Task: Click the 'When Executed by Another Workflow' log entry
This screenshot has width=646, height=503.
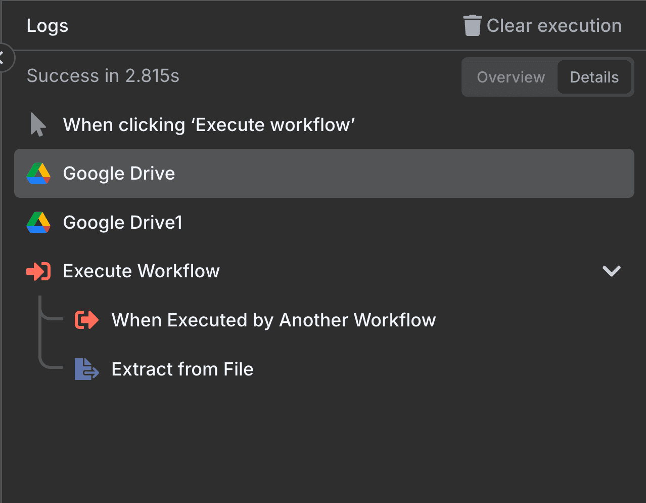Action: (x=273, y=320)
